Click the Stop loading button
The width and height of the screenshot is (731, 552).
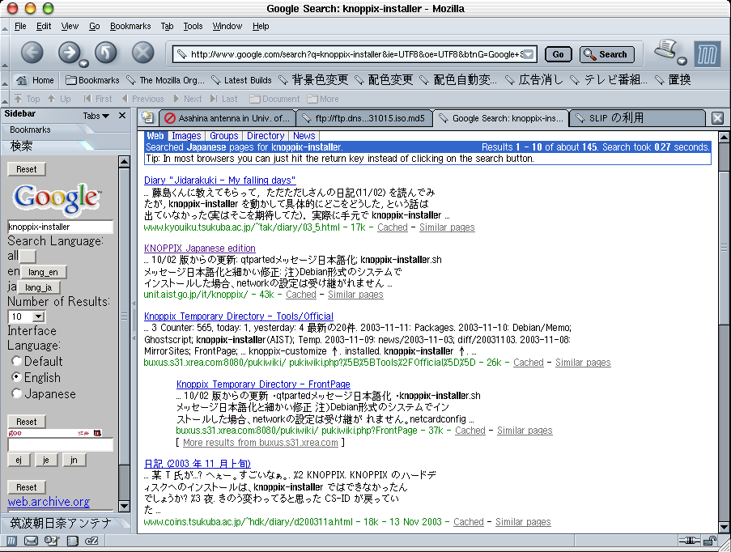click(142, 53)
